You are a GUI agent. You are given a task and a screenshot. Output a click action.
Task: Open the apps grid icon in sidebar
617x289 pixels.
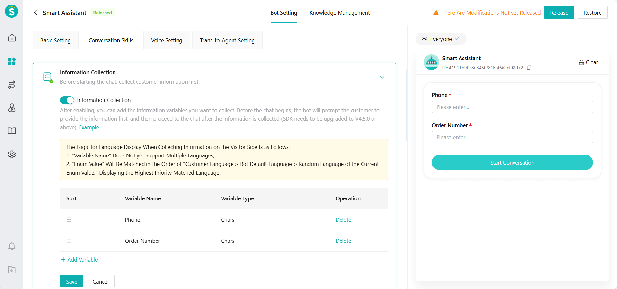12,61
